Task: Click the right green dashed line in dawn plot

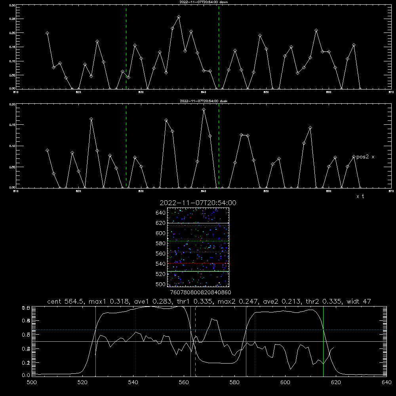Action: tap(219, 47)
